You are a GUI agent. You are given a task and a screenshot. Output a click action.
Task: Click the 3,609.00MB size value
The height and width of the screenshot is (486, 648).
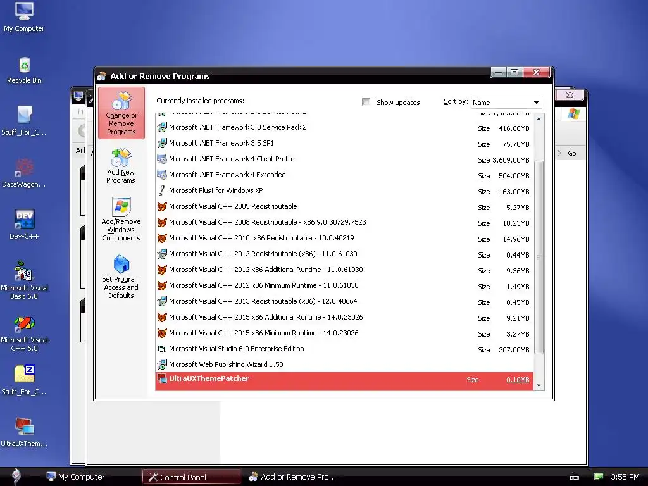(511, 160)
